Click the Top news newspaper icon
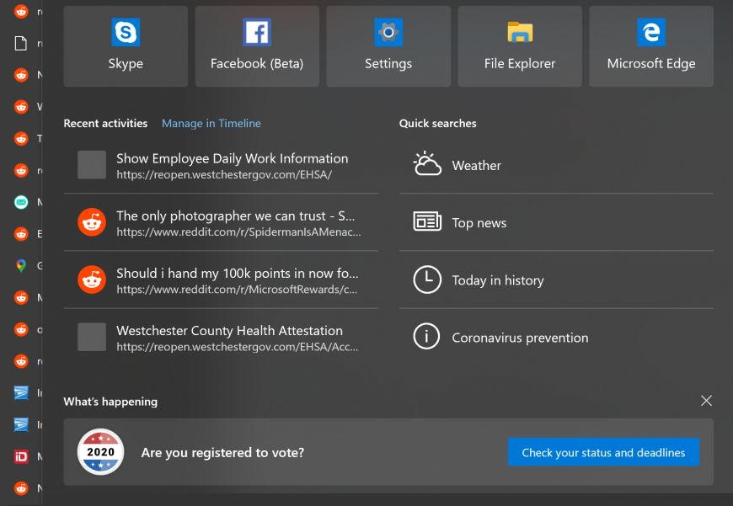Screen dimensions: 733x506 [427, 221]
